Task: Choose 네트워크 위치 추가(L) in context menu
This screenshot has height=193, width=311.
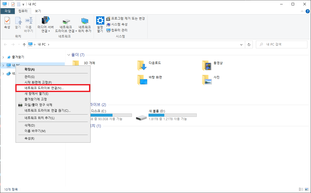Action: 53,118
